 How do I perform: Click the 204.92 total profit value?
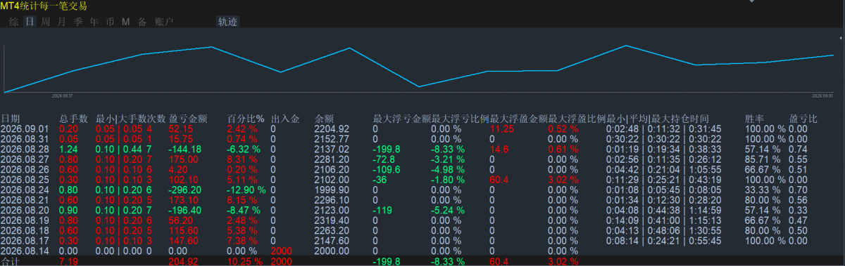click(183, 261)
